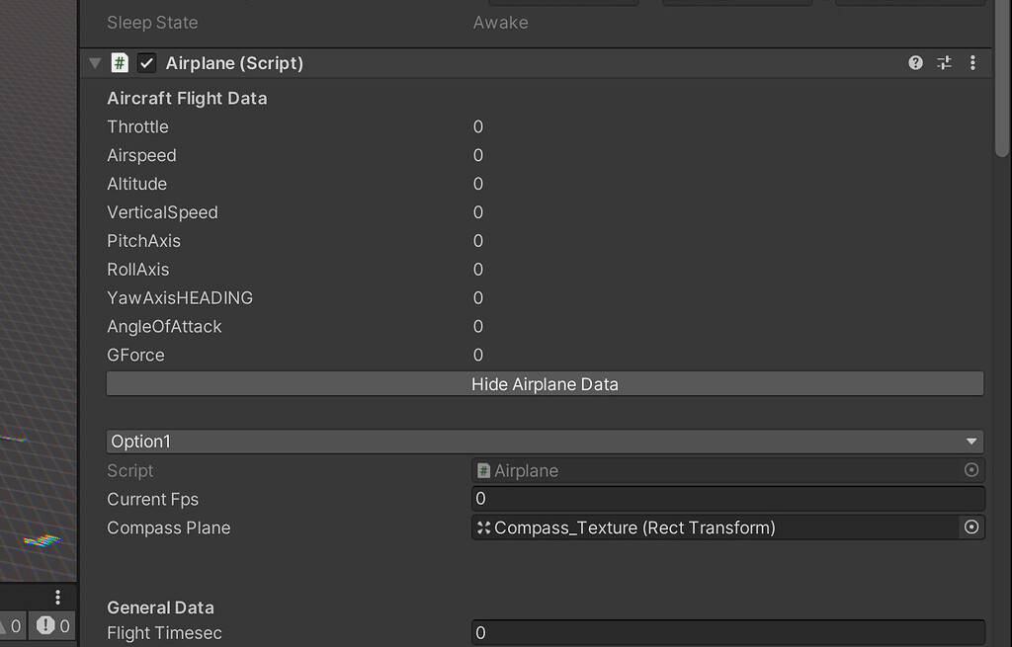Click the Airplane script icon in the component header

point(119,62)
